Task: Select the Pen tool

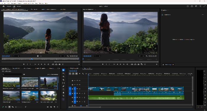Action: click(x=63, y=86)
